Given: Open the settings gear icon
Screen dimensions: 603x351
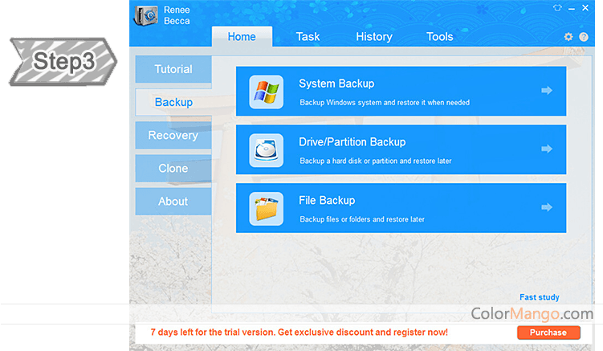Looking at the screenshot, I should point(568,37).
